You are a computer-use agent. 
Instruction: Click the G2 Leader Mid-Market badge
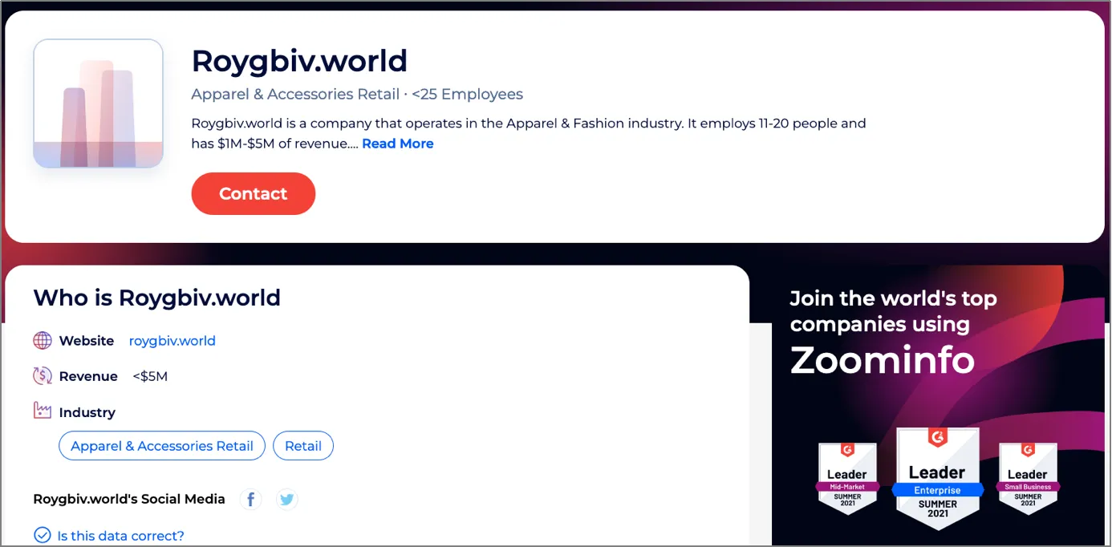click(x=847, y=479)
